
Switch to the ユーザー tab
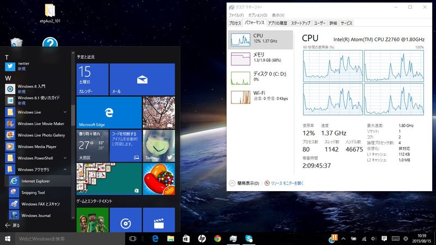tap(319, 23)
